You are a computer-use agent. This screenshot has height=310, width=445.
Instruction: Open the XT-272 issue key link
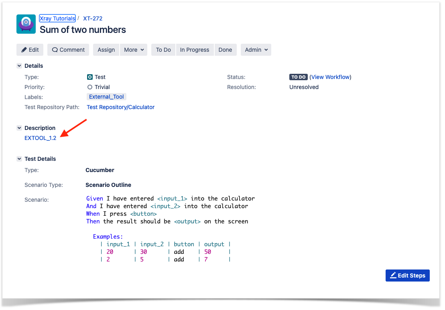coord(93,18)
